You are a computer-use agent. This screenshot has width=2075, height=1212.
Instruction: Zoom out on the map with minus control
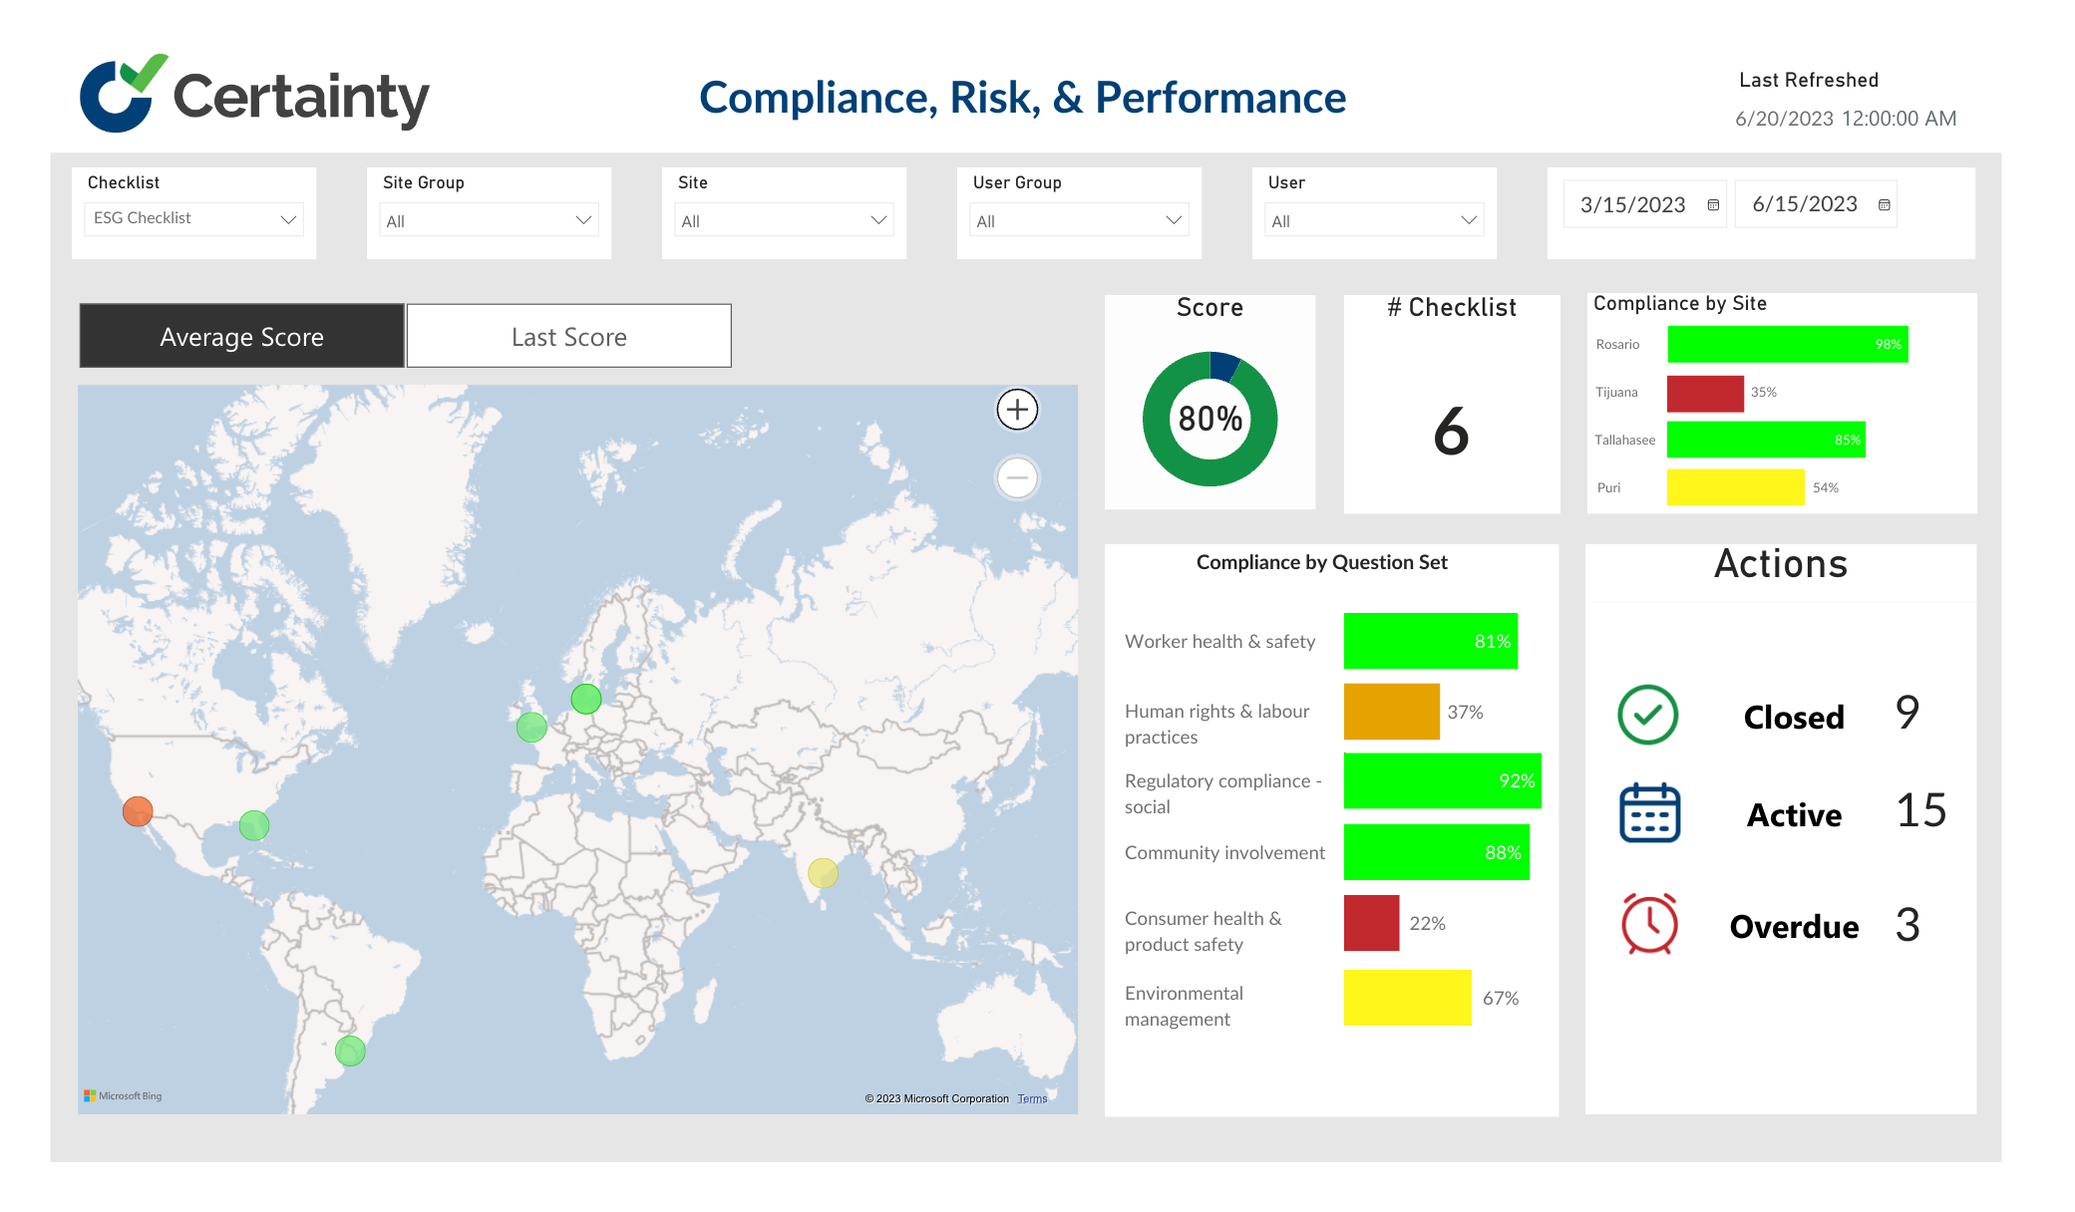pos(1017,478)
